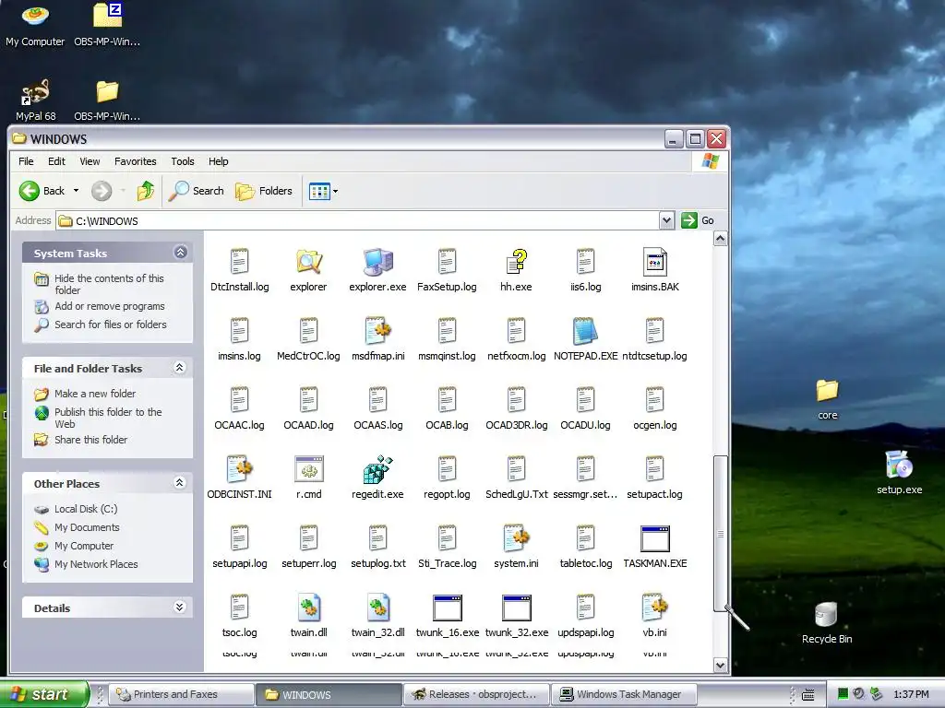Screen dimensions: 945x708
Task: Click Search for files or folders
Action: [x=111, y=324]
